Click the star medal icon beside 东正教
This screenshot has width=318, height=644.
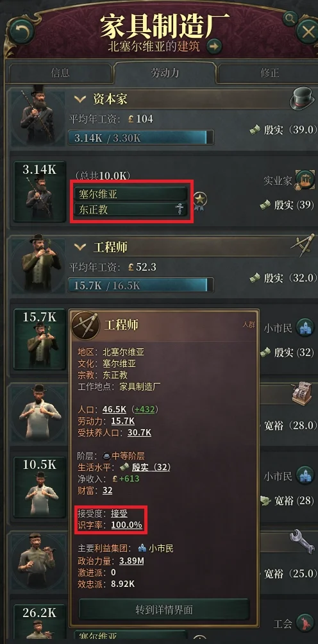point(200,201)
